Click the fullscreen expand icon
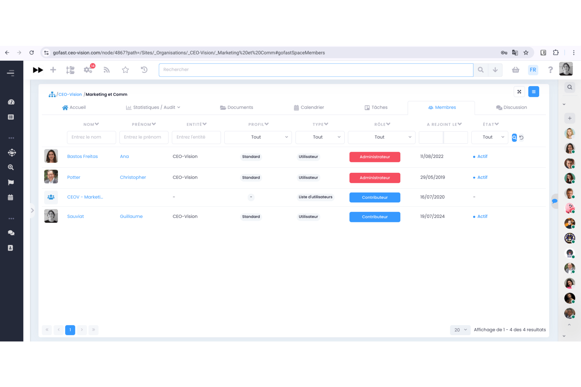 coord(519,92)
